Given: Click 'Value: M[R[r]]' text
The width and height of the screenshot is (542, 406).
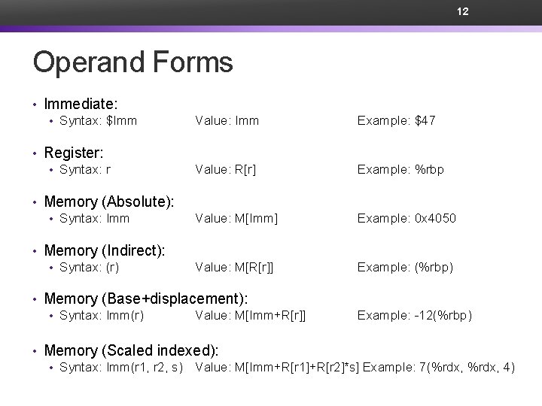Looking at the screenshot, I should coord(234,267).
